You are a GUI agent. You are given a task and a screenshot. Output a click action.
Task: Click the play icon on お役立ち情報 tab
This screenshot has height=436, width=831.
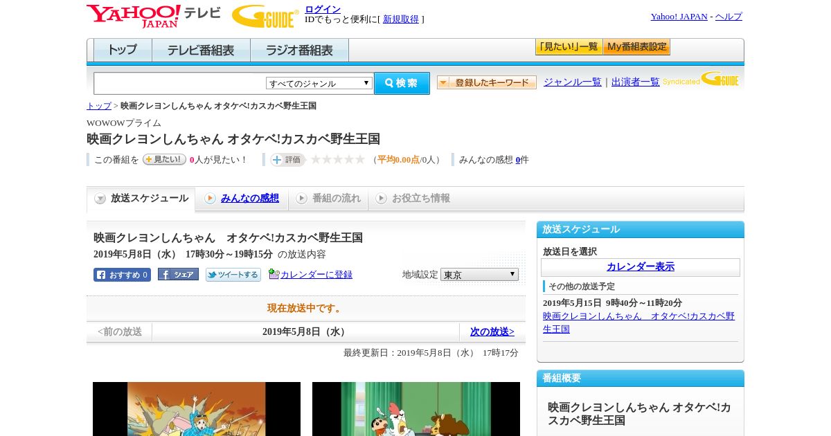pos(381,199)
